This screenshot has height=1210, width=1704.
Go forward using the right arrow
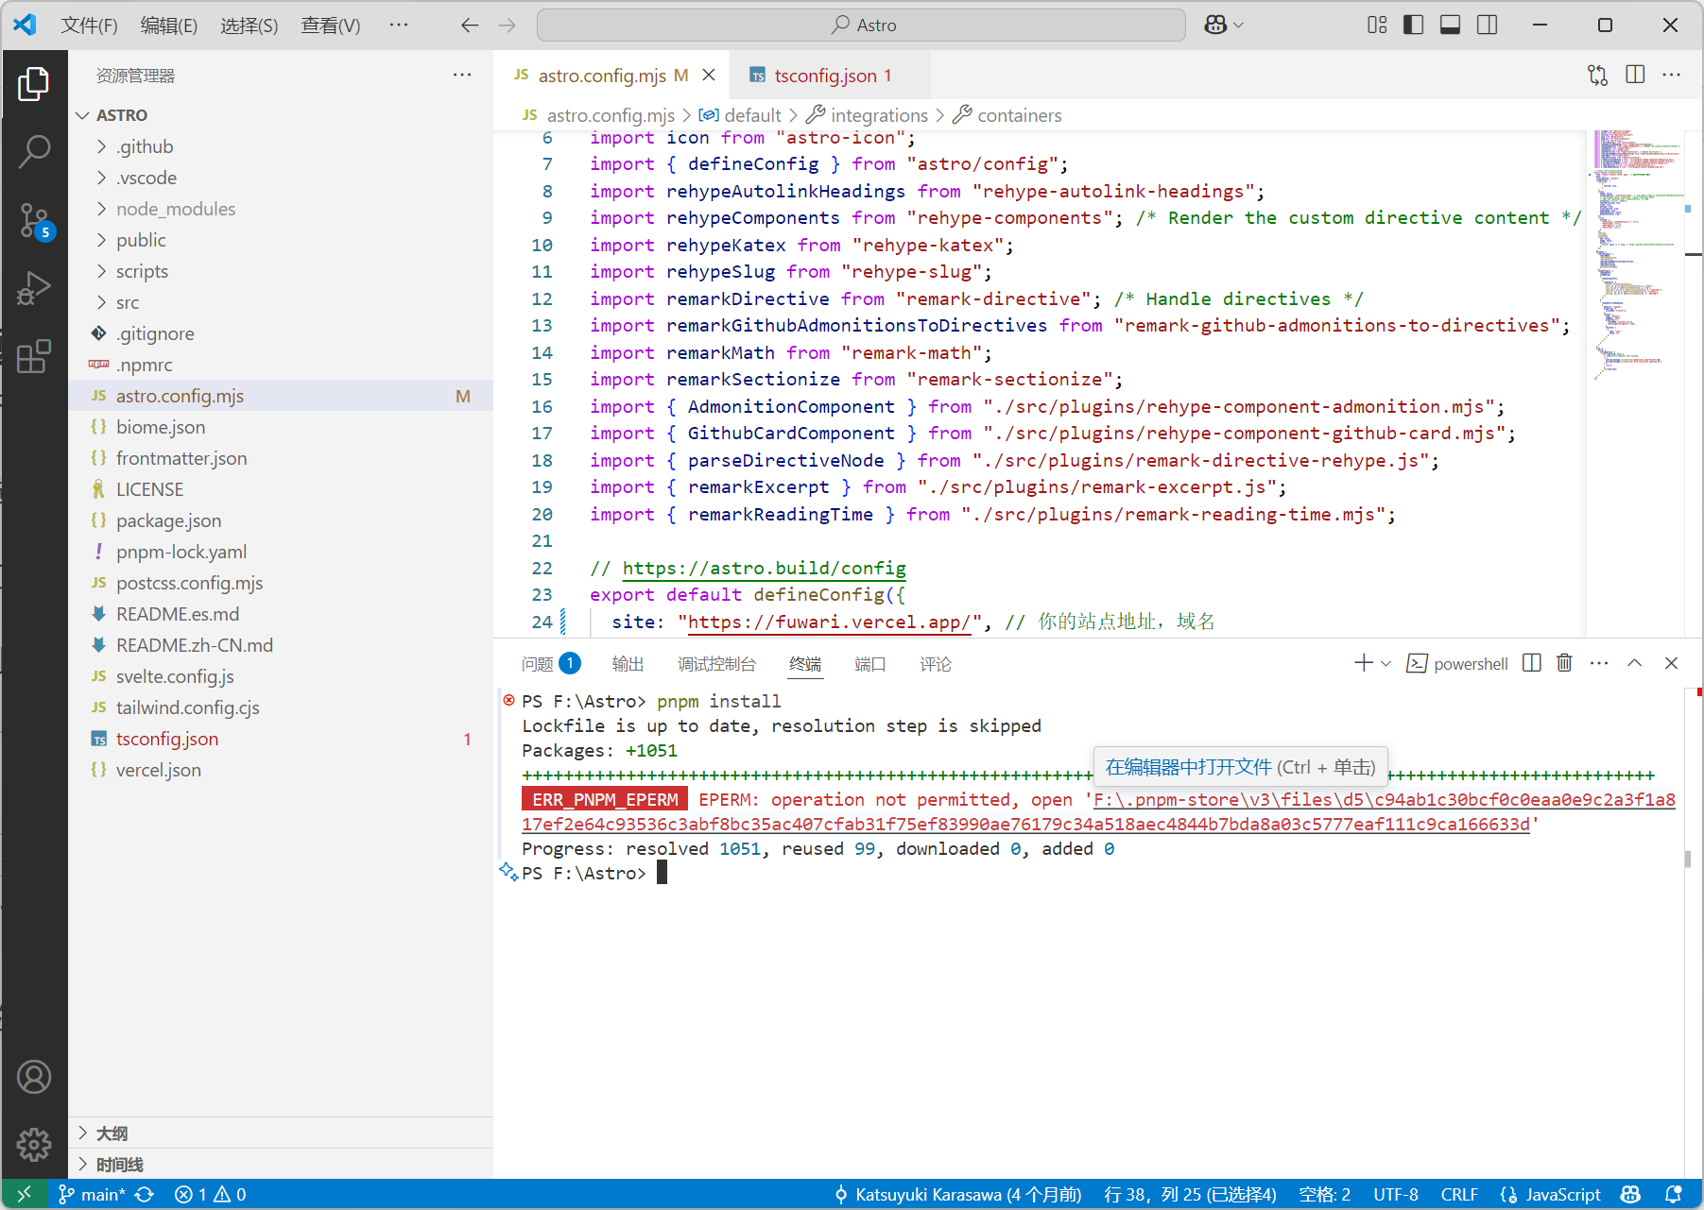[x=508, y=26]
